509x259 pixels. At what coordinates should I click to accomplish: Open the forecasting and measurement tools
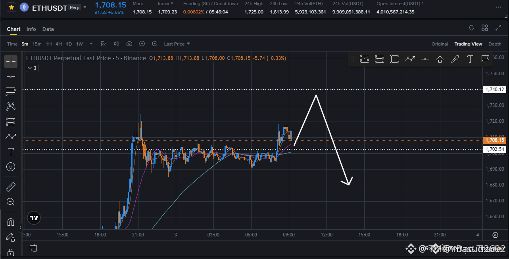pyautogui.click(x=11, y=122)
